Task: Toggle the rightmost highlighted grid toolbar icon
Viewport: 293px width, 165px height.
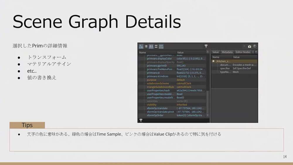Action: click(x=161, y=46)
